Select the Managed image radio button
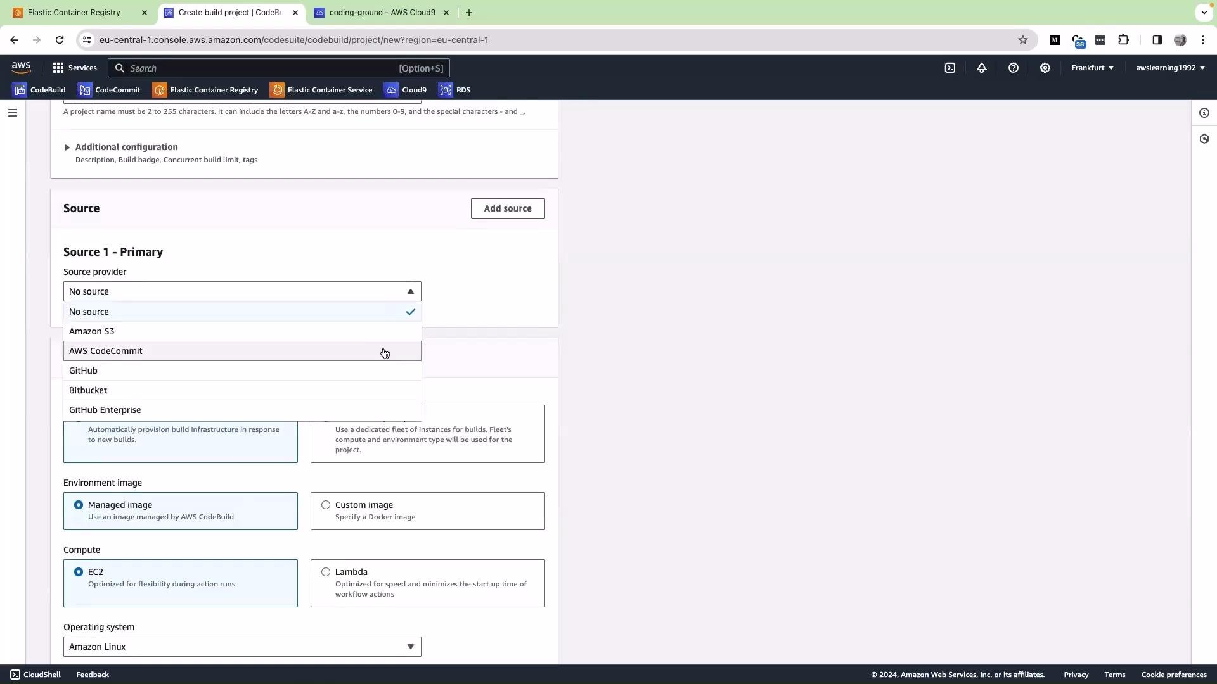The width and height of the screenshot is (1217, 684). [79, 505]
